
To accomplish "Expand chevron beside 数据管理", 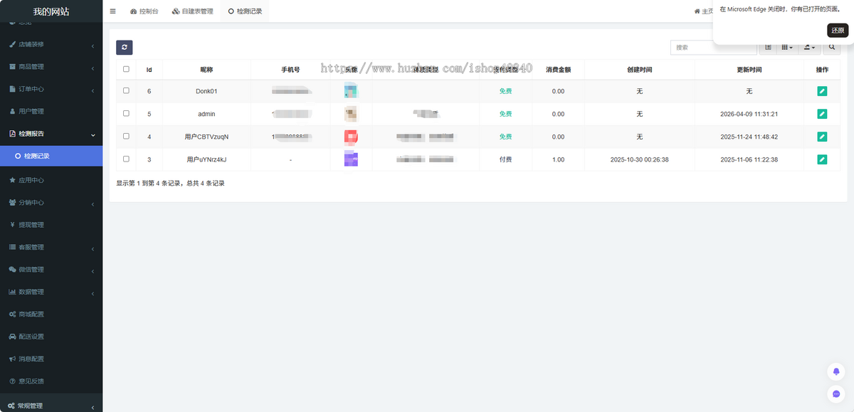I will [x=93, y=292].
